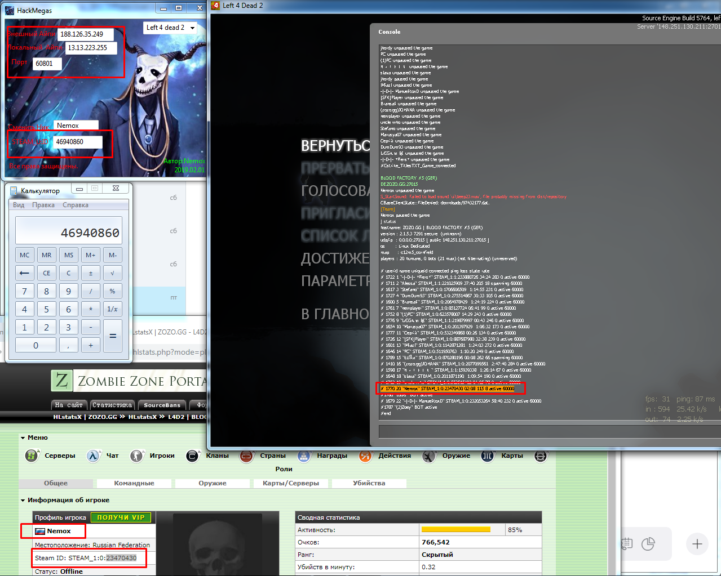The height and width of the screenshot is (576, 721).
Task: Click the На сайт navigation button
Action: pyautogui.click(x=69, y=405)
